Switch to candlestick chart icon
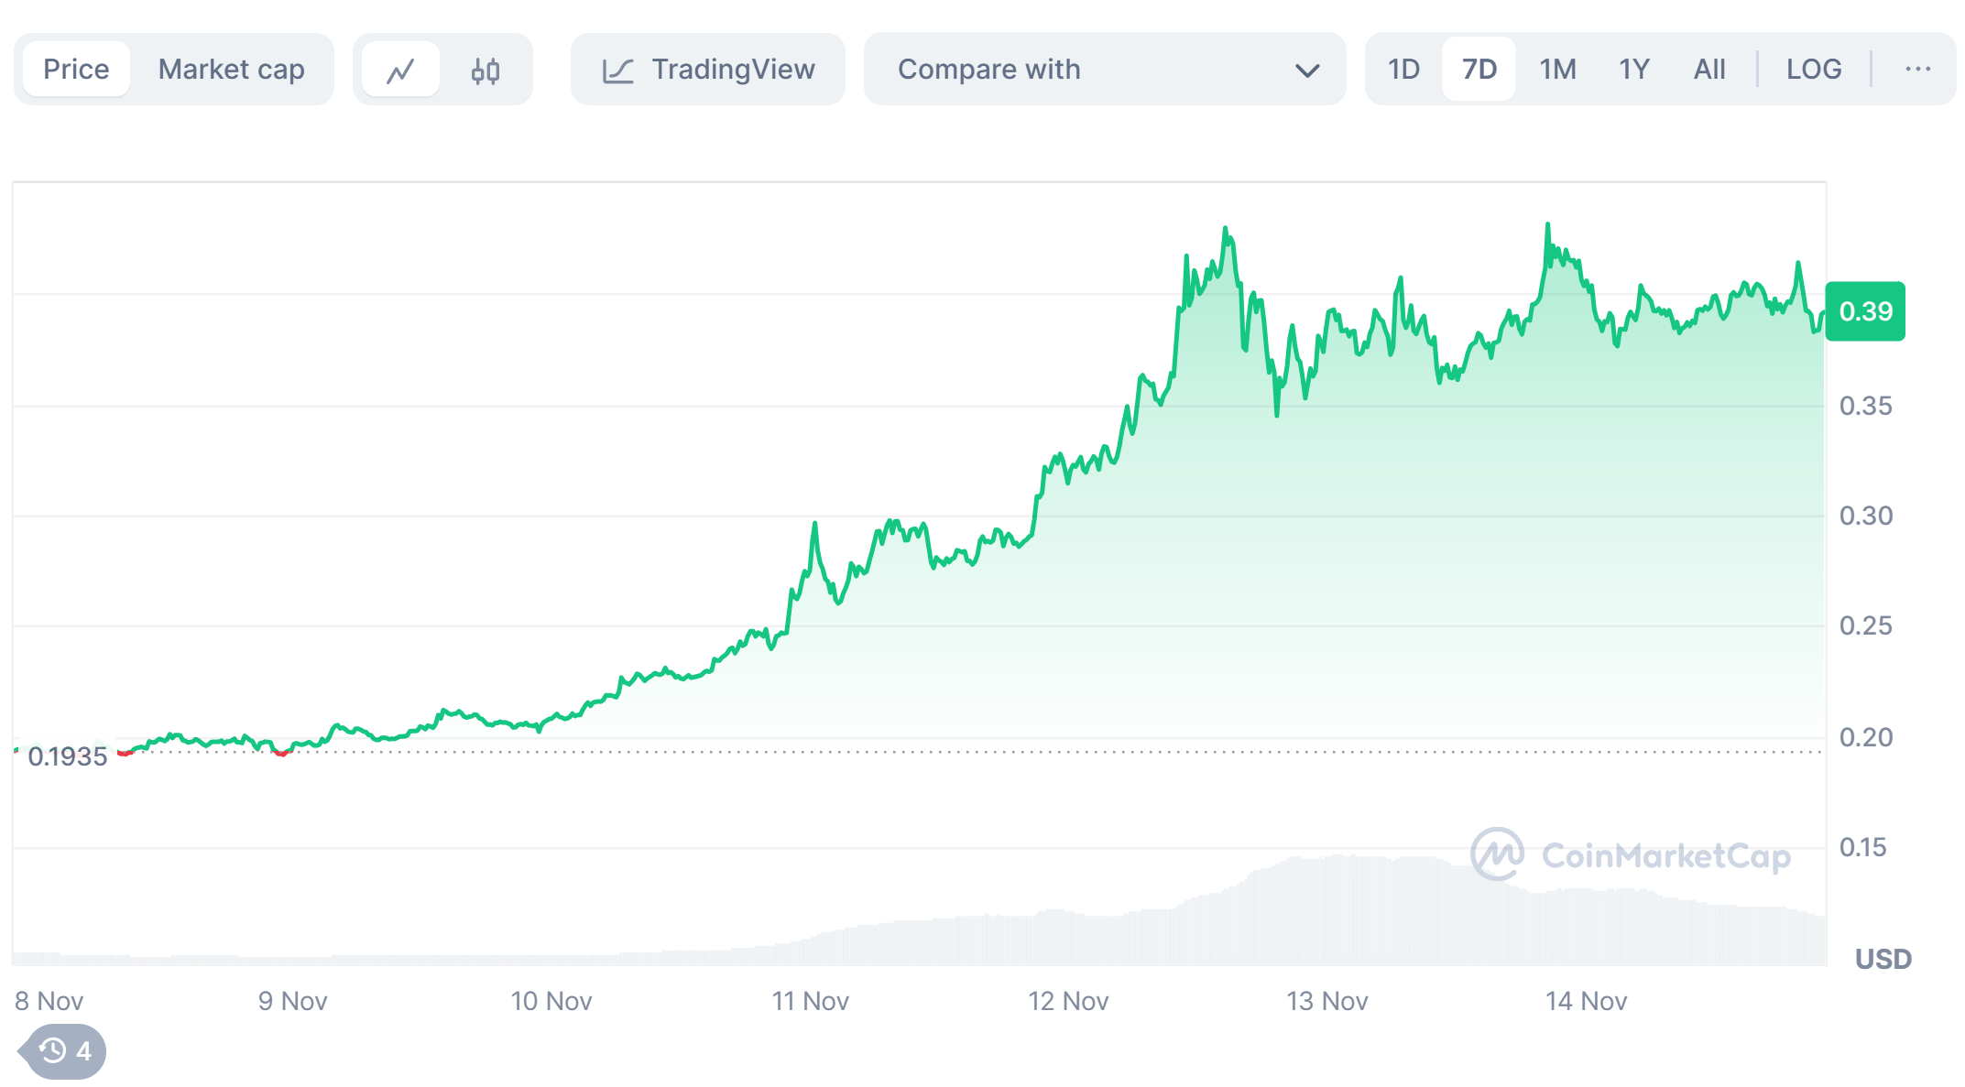Viewport: 1965px width, 1087px height. (486, 71)
